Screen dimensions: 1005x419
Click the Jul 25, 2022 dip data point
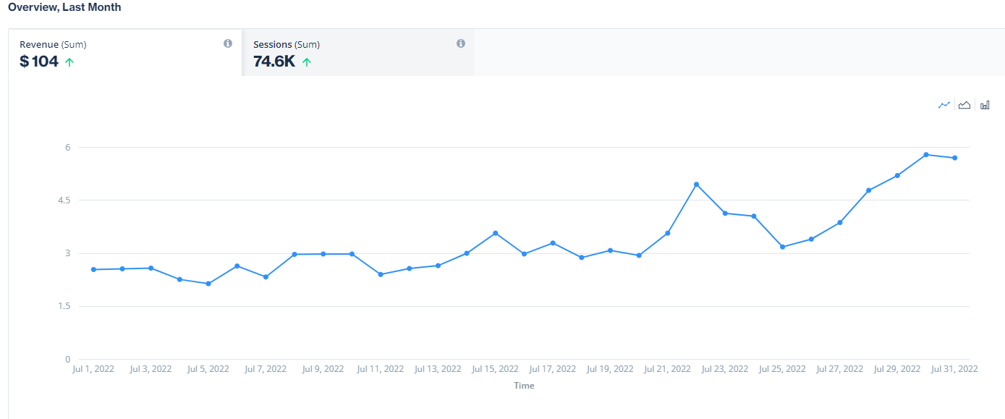[x=783, y=247]
